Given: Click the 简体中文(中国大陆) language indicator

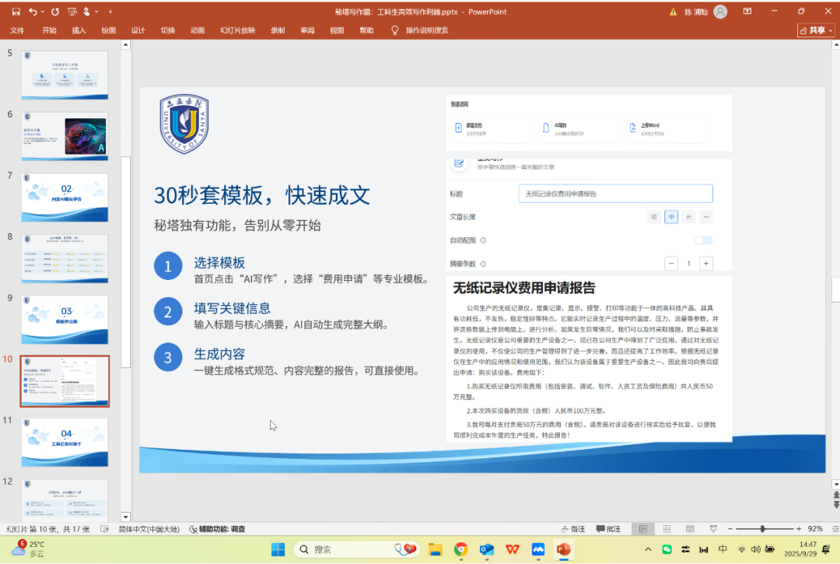Looking at the screenshot, I should coord(151,529).
